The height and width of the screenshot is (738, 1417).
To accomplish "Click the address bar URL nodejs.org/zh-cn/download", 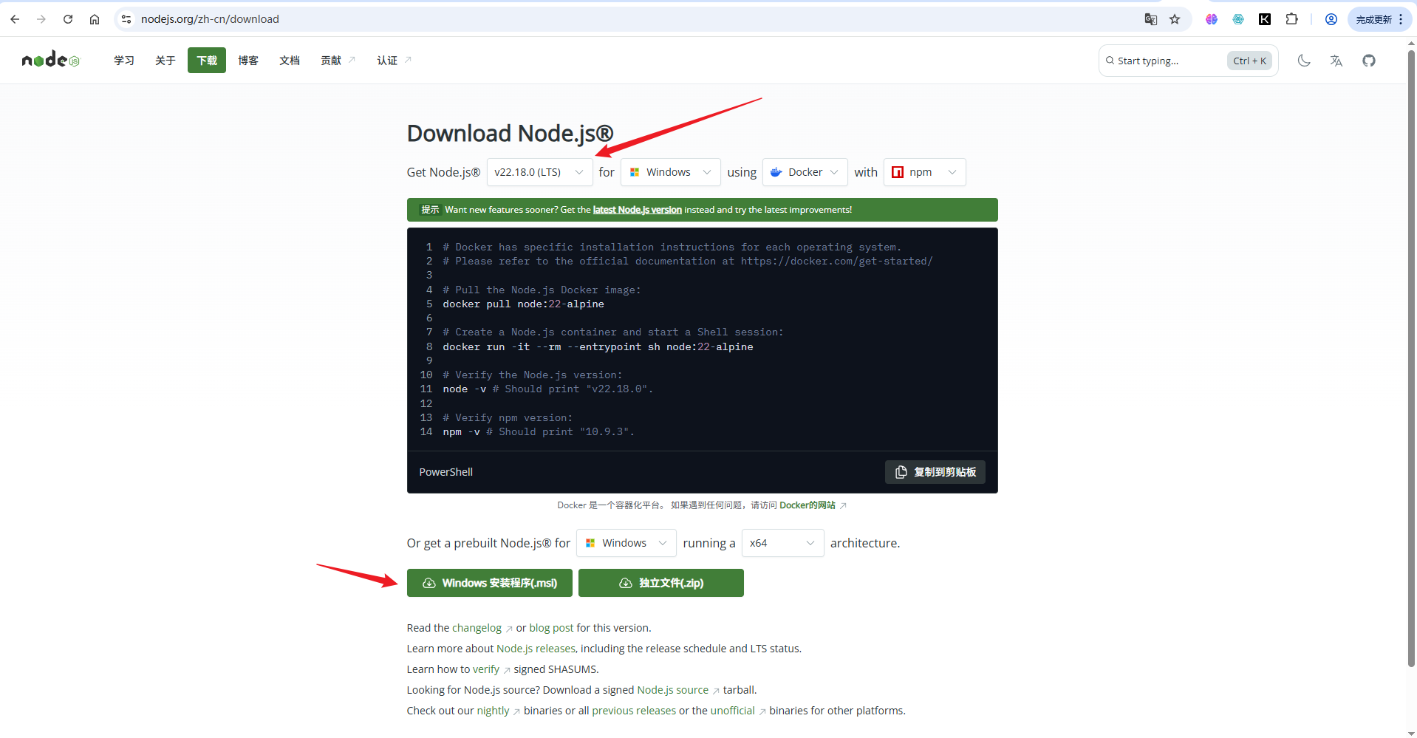I will [210, 19].
